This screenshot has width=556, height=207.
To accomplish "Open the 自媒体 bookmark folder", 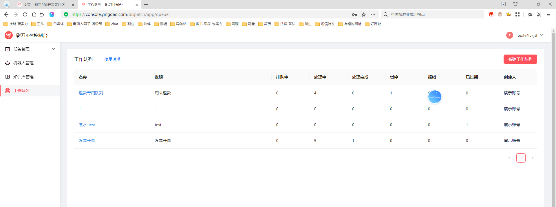I will (56, 24).
